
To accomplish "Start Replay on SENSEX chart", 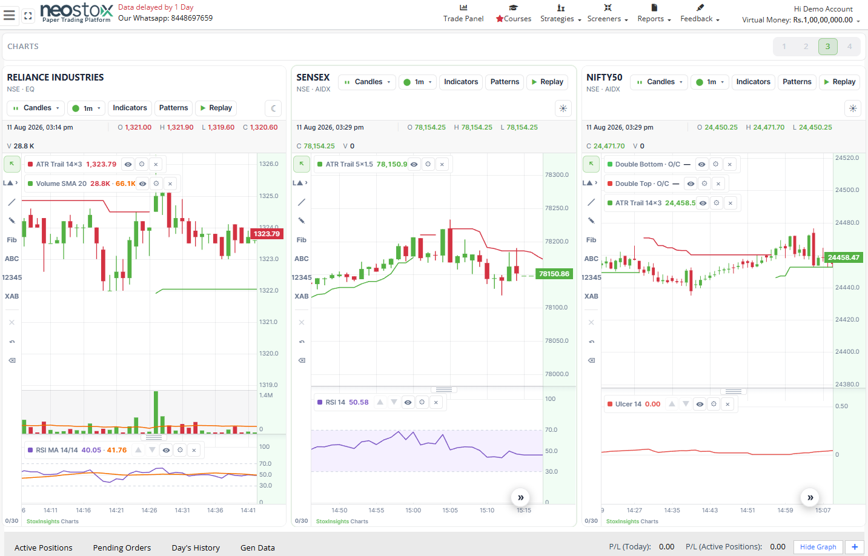I will click(x=548, y=82).
